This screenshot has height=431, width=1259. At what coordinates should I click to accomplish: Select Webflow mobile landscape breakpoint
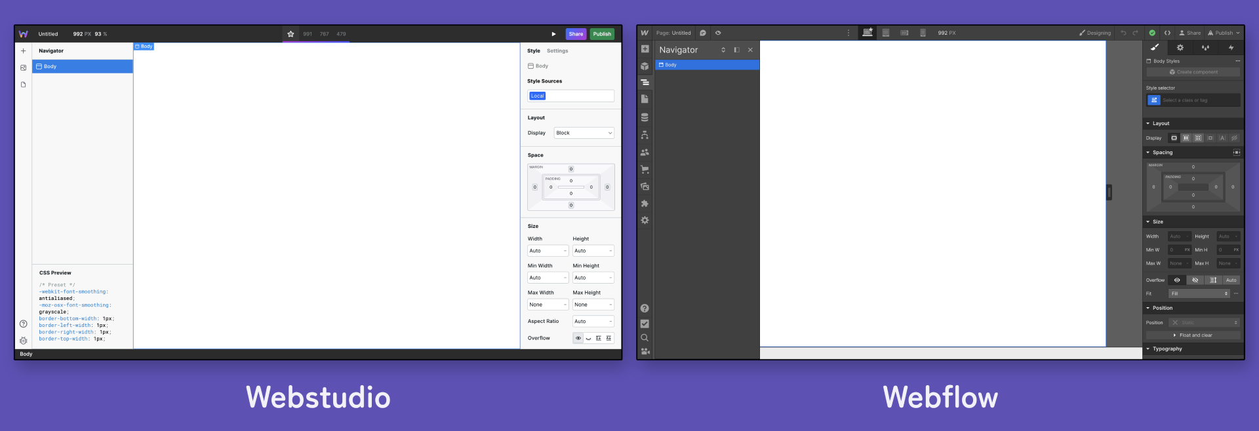pos(904,33)
